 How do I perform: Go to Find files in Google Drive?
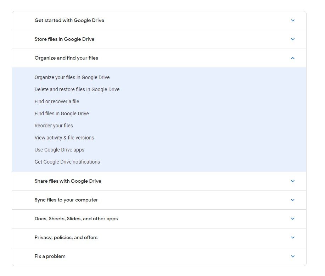[62, 114]
